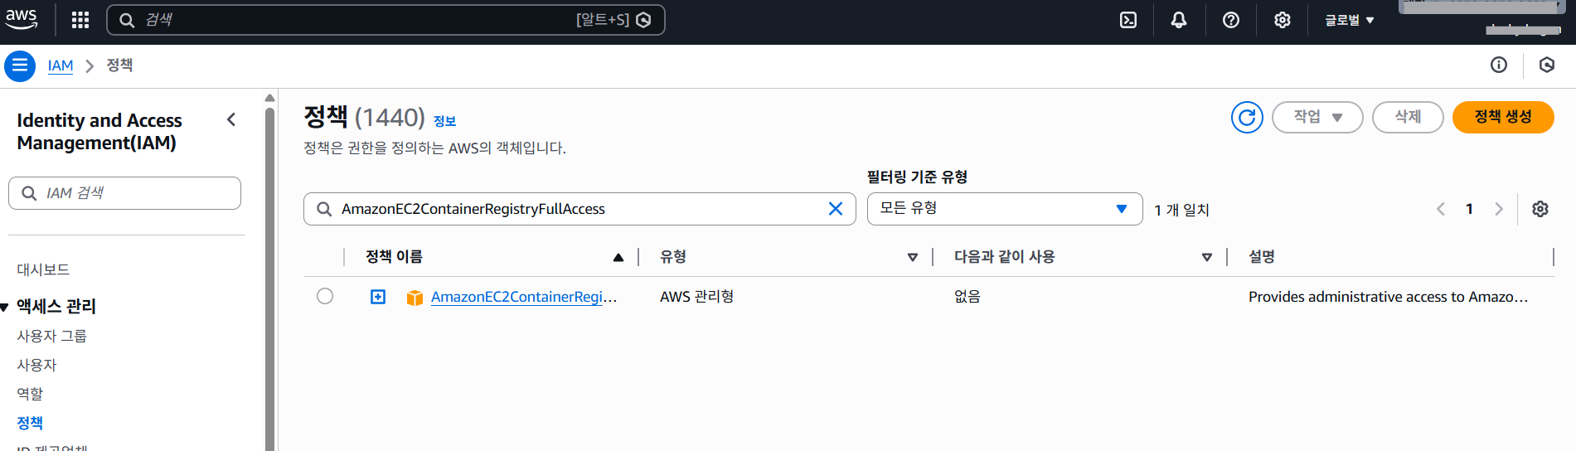
Task: Select the AmazonEC2ContainerRegistryFullAccess policy radio button
Action: pos(325,296)
